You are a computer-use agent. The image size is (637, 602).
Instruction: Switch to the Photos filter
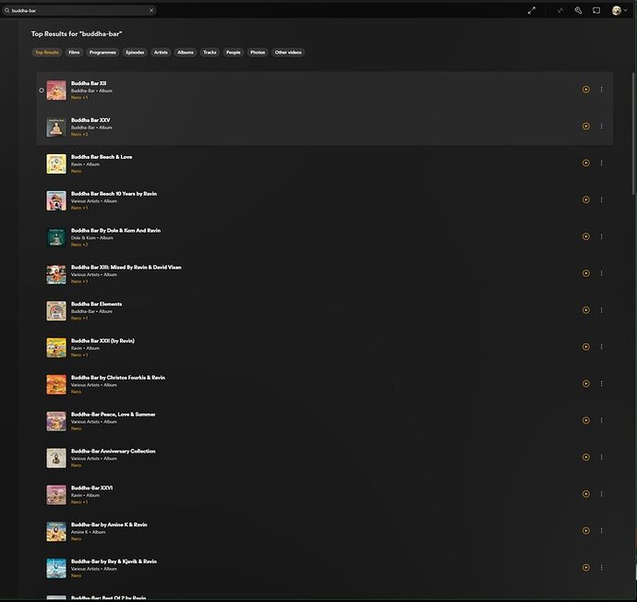pyautogui.click(x=258, y=53)
